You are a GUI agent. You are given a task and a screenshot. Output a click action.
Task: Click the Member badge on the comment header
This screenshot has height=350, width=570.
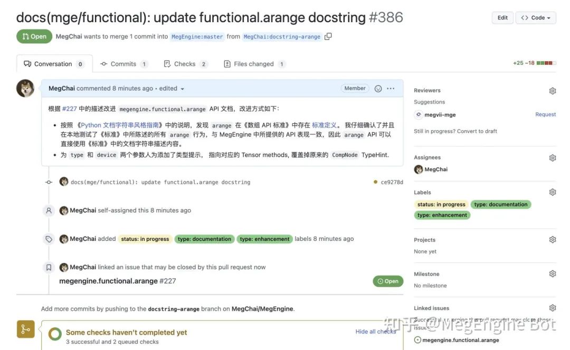pos(355,88)
